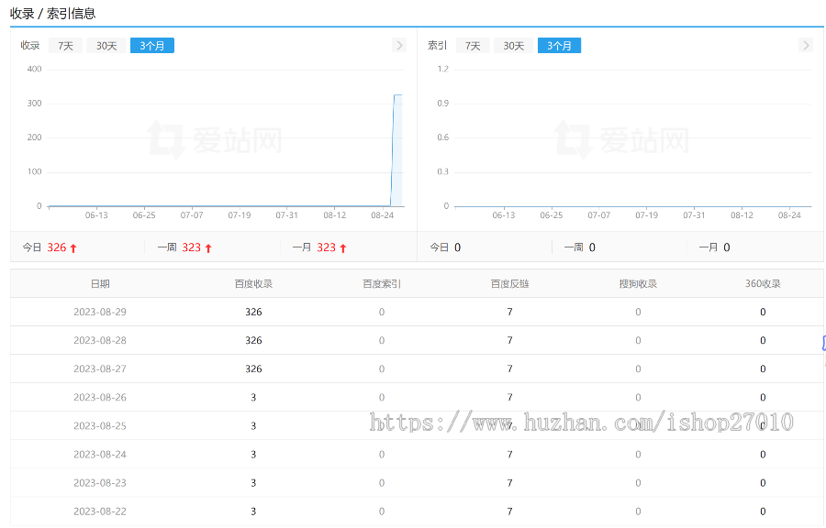Click the red up arrow beside 今日 326
The height and width of the screenshot is (528, 826).
pyautogui.click(x=73, y=248)
